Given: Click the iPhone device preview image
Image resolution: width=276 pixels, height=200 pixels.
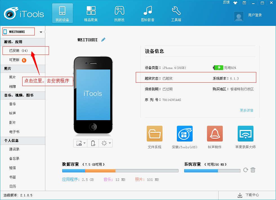Looking at the screenshot, I should click(93, 95).
